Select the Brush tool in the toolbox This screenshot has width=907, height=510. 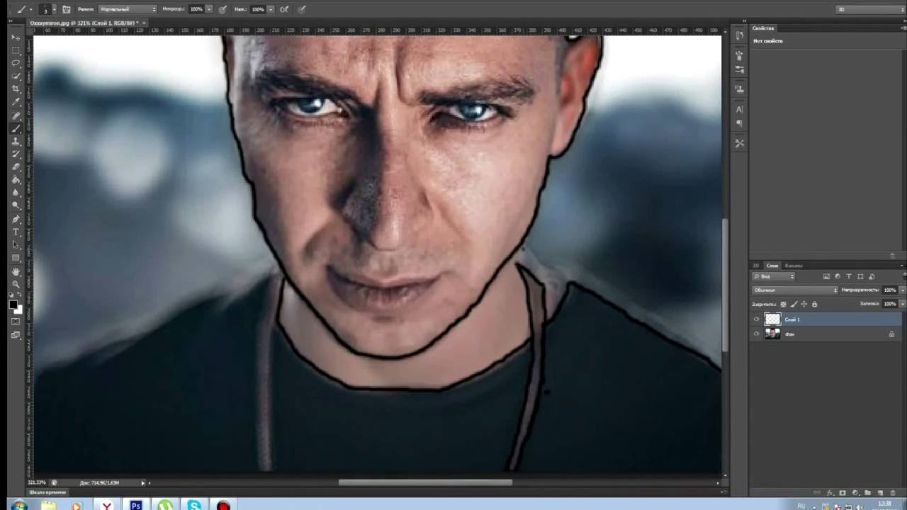pos(16,128)
